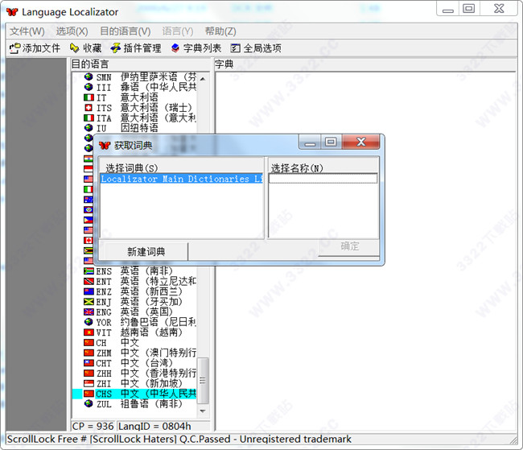Close the 获取词典 dialog
Viewport: 523px width, 450px height.
(361, 142)
